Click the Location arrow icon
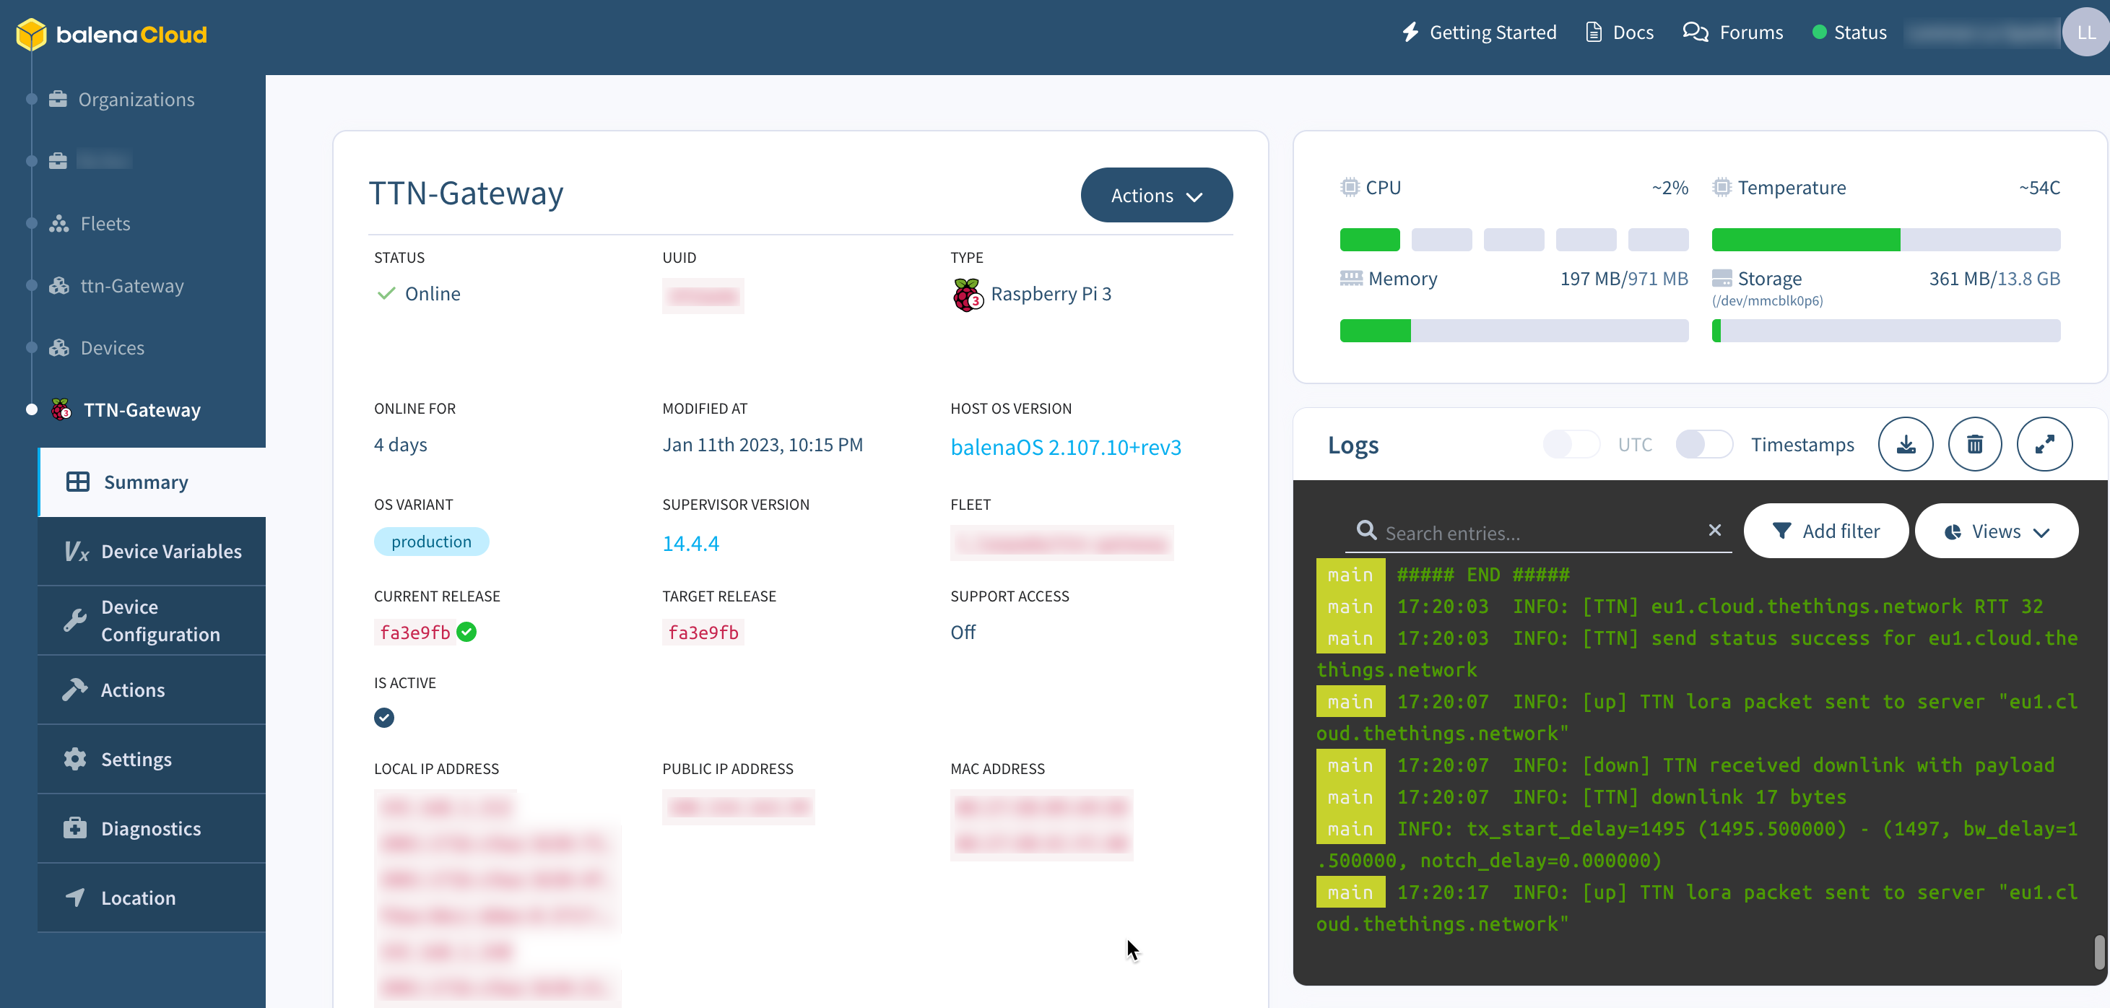This screenshot has width=2110, height=1008. pyautogui.click(x=74, y=898)
